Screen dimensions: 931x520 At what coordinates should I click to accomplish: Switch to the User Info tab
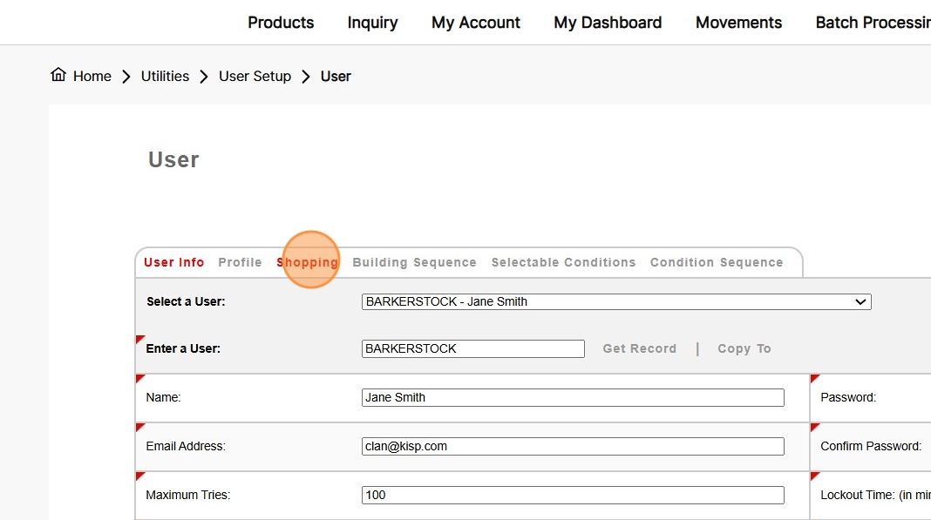[x=174, y=262]
